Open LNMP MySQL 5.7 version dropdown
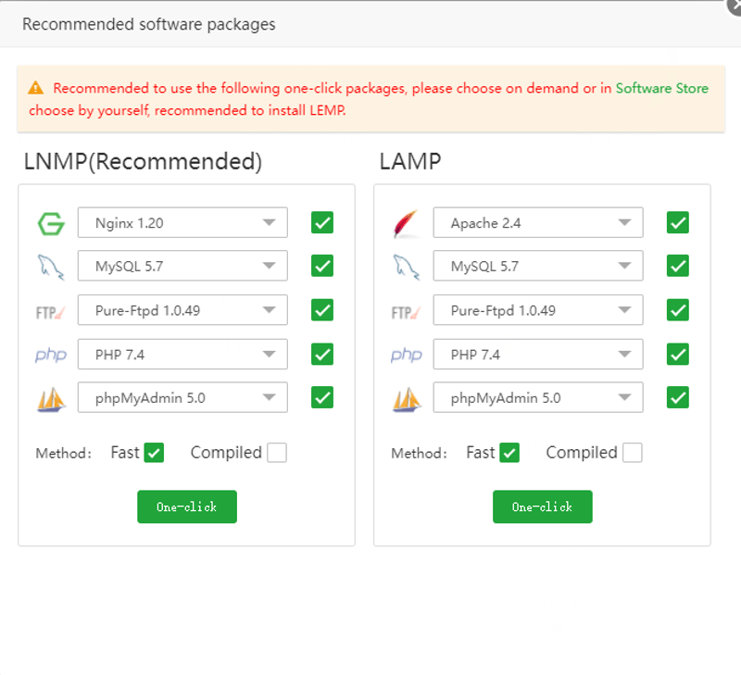This screenshot has height=675, width=741. coord(182,266)
